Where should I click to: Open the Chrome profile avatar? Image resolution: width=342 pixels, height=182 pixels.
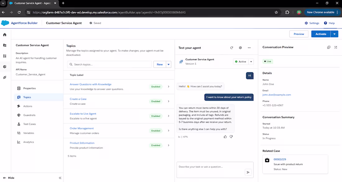(x=299, y=12)
